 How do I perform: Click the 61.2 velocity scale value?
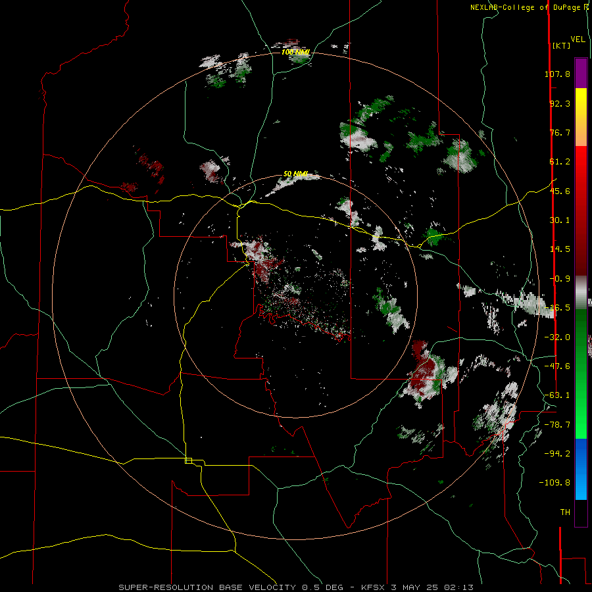point(560,162)
